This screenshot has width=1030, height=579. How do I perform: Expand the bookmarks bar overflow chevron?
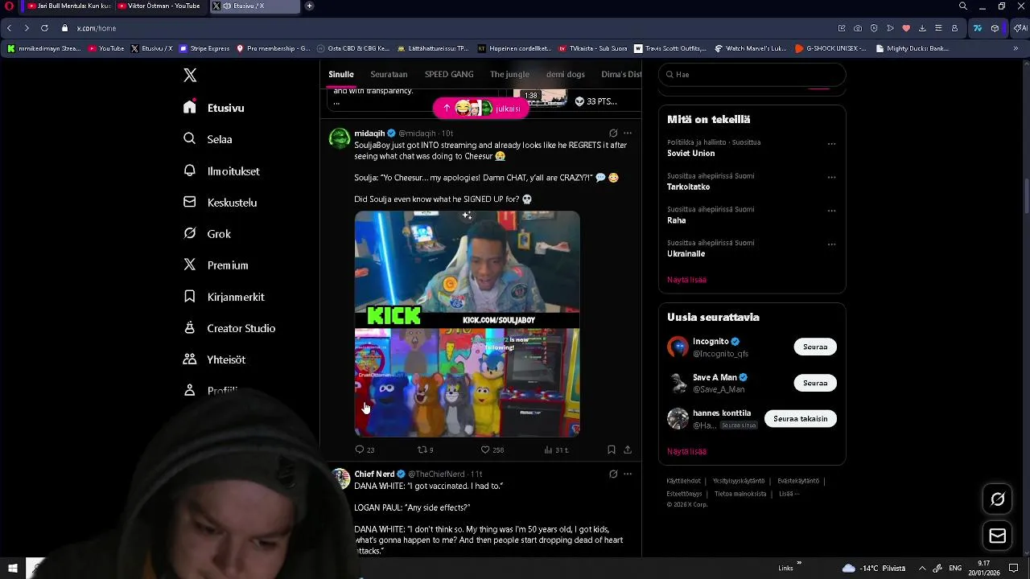click(x=1015, y=48)
